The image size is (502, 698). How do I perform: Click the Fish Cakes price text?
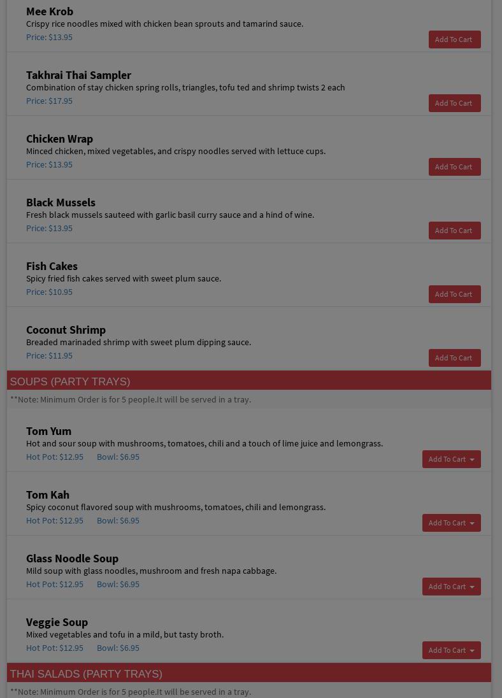(49, 292)
